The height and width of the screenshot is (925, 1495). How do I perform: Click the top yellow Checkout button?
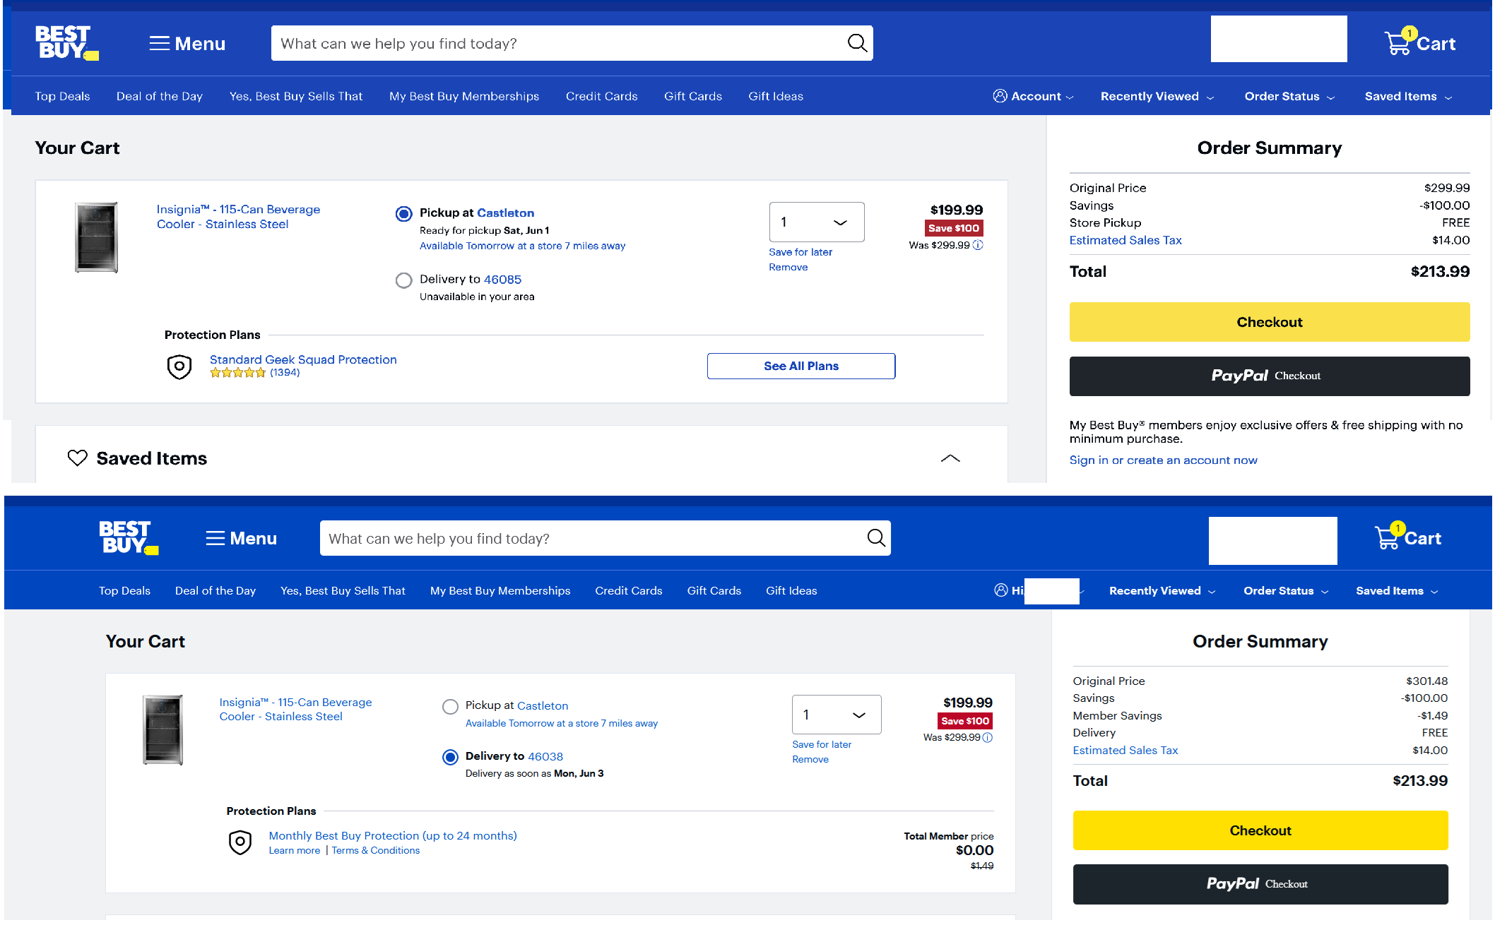[x=1269, y=322]
